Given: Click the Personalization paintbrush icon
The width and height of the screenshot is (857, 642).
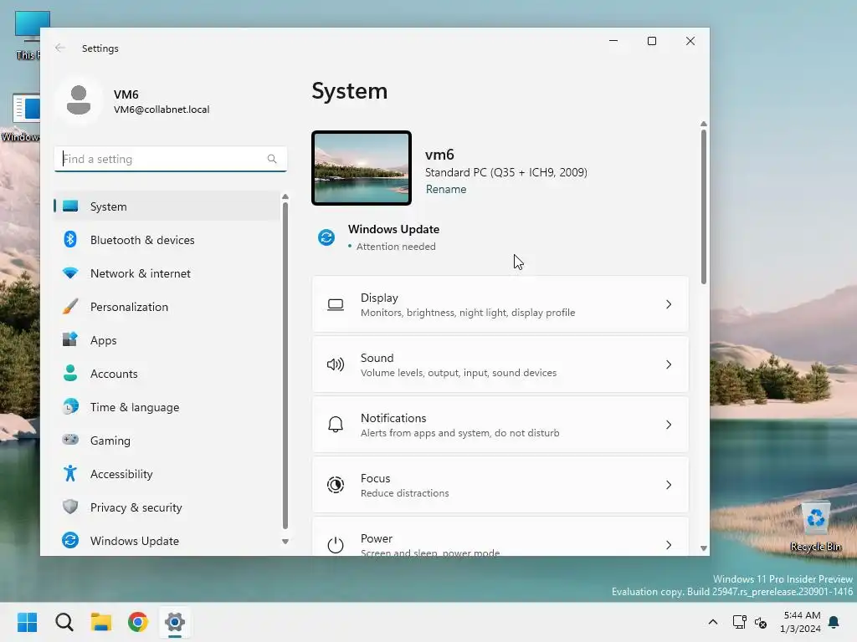Looking at the screenshot, I should pos(70,306).
